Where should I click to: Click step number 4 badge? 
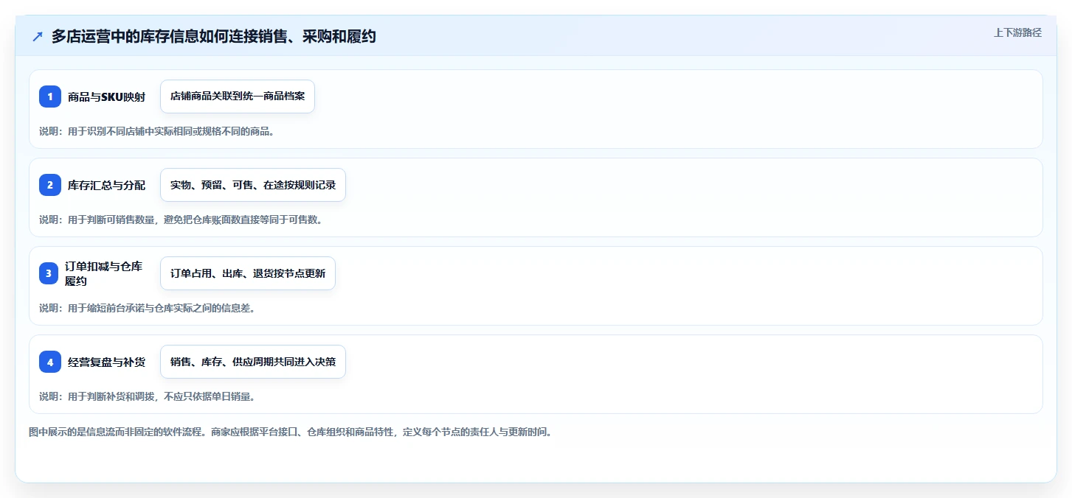[x=50, y=362]
